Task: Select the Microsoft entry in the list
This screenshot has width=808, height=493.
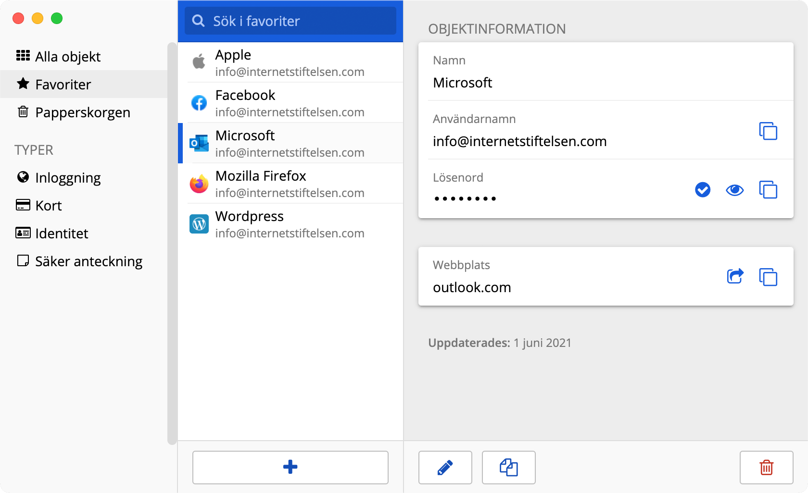Action: point(290,143)
